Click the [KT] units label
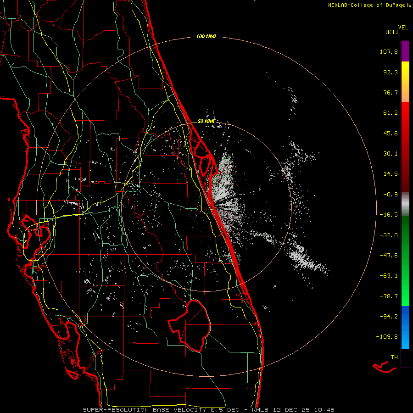This screenshot has width=413, height=413. click(392, 32)
